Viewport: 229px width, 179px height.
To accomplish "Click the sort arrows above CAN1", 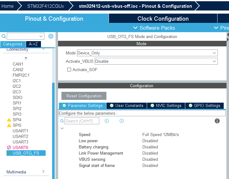I will pyautogui.click(x=26, y=58).
